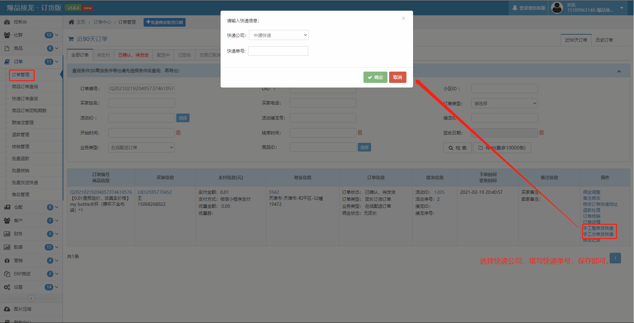Switch to the 待支付 tab

tap(103, 55)
